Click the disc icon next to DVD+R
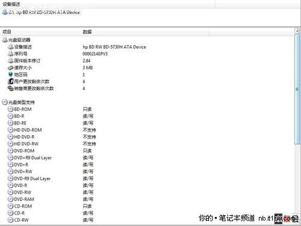301x226 pixels. pyautogui.click(x=10, y=165)
